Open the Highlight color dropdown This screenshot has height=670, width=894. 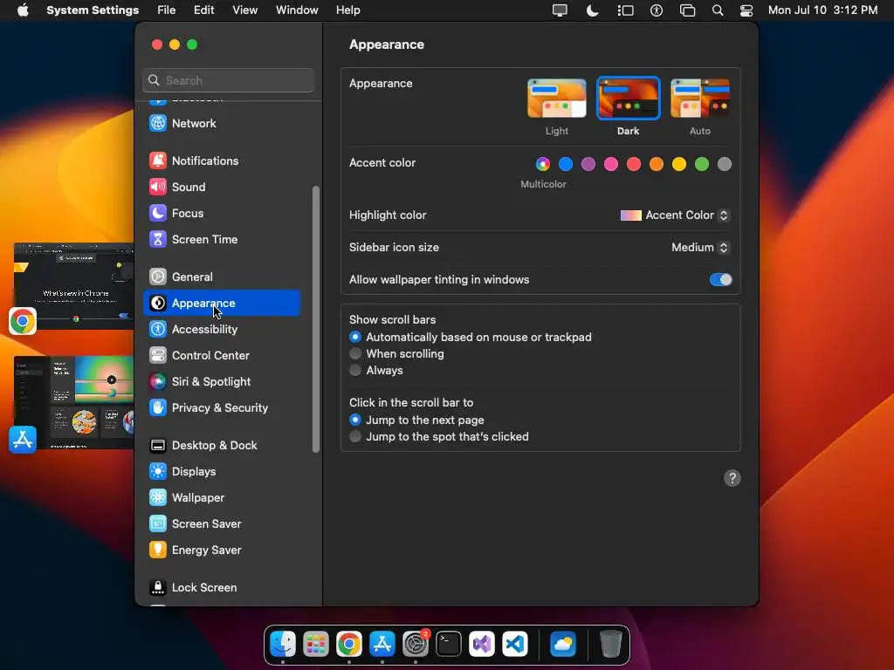(x=675, y=215)
